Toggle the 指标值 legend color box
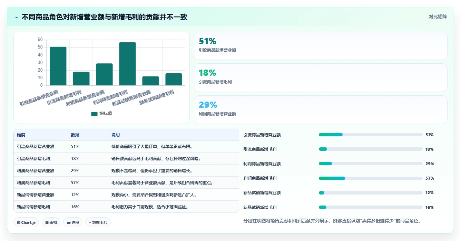The width and height of the screenshot is (461, 241). 94,114
